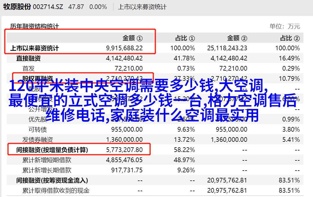Click the amount 917,731.75
This screenshot has width=313, height=197.
127,170
